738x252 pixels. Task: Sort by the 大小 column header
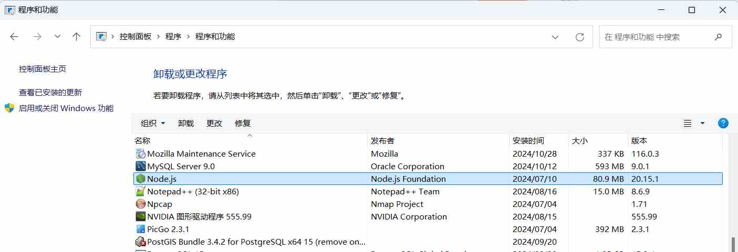[599, 140]
